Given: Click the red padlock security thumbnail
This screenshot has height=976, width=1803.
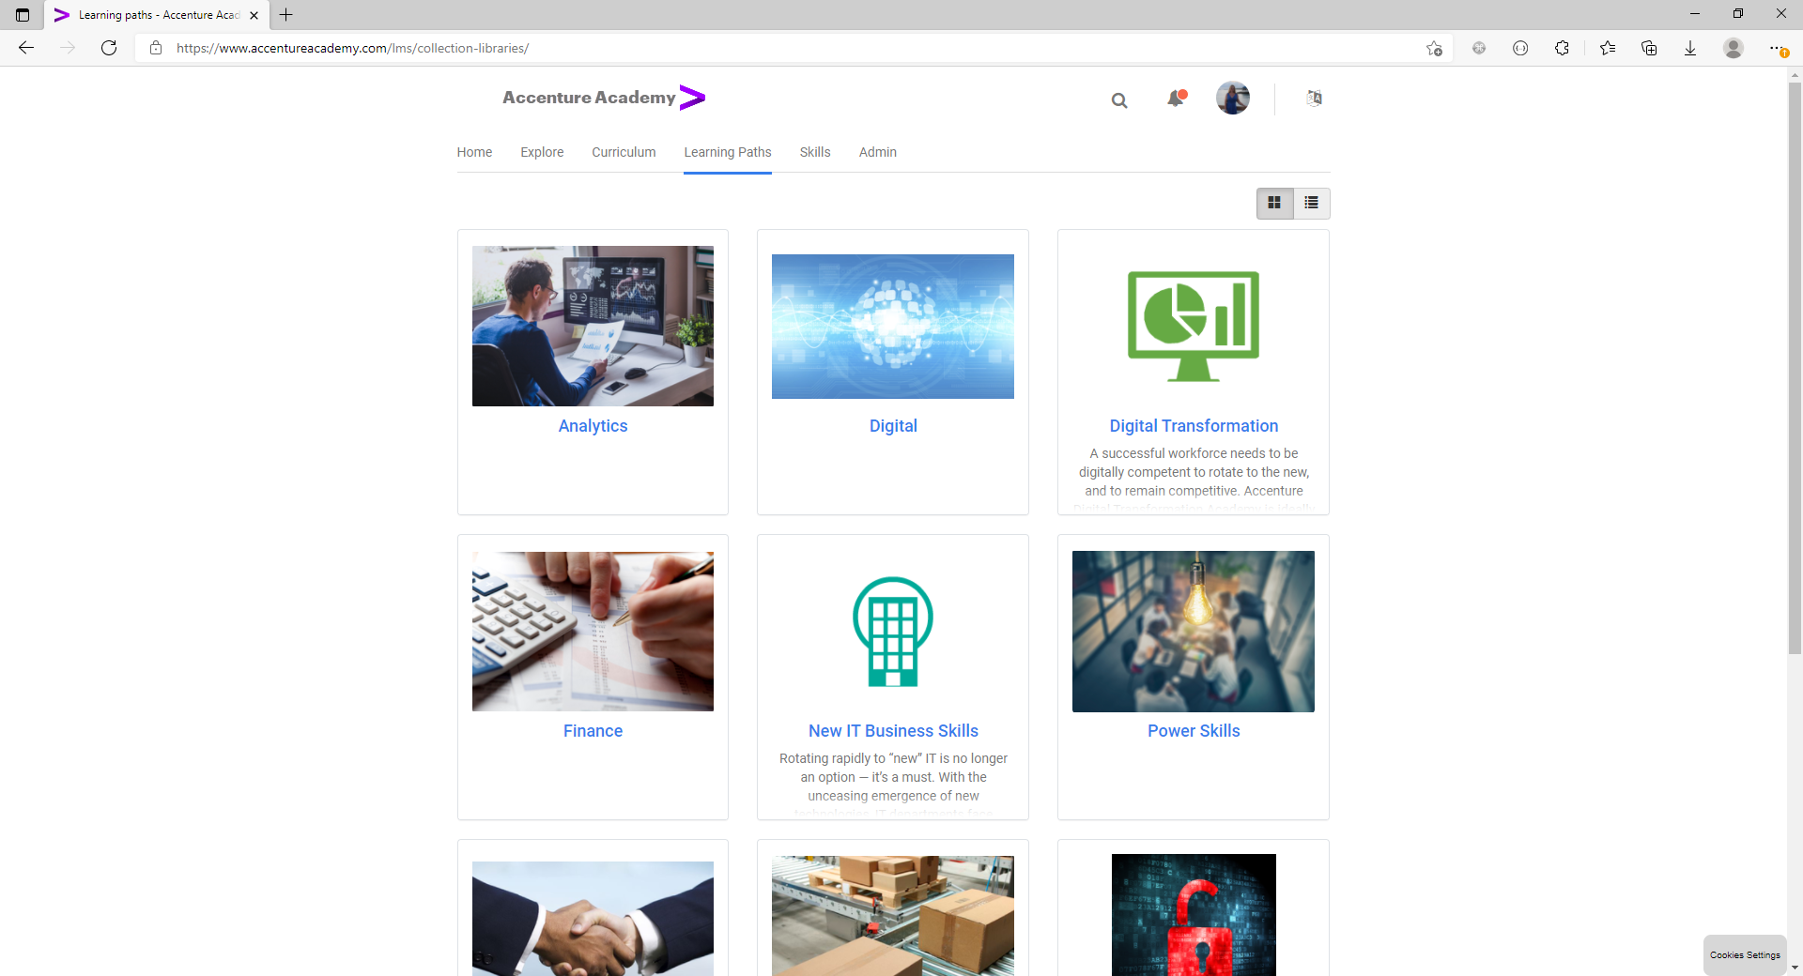Looking at the screenshot, I should click(1194, 915).
